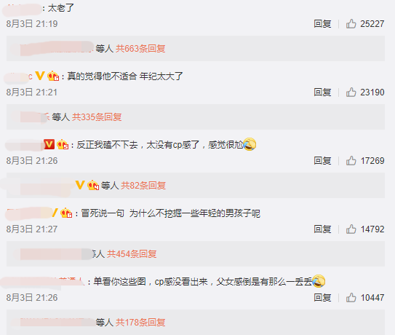This screenshot has height=335, width=395.
Task: Click the red V verified badge
Action: tap(49, 144)
